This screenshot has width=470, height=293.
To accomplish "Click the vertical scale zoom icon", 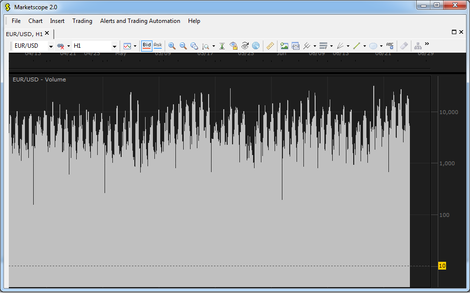I will 205,46.
